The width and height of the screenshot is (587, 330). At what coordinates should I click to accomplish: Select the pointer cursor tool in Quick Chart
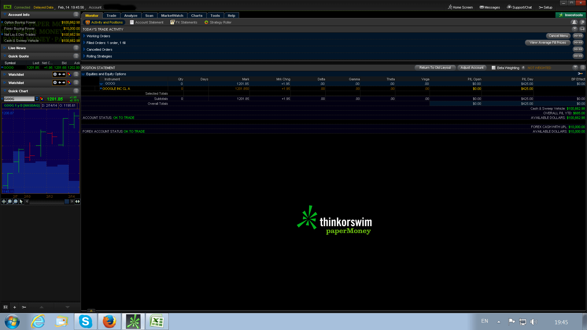pyautogui.click(x=21, y=201)
